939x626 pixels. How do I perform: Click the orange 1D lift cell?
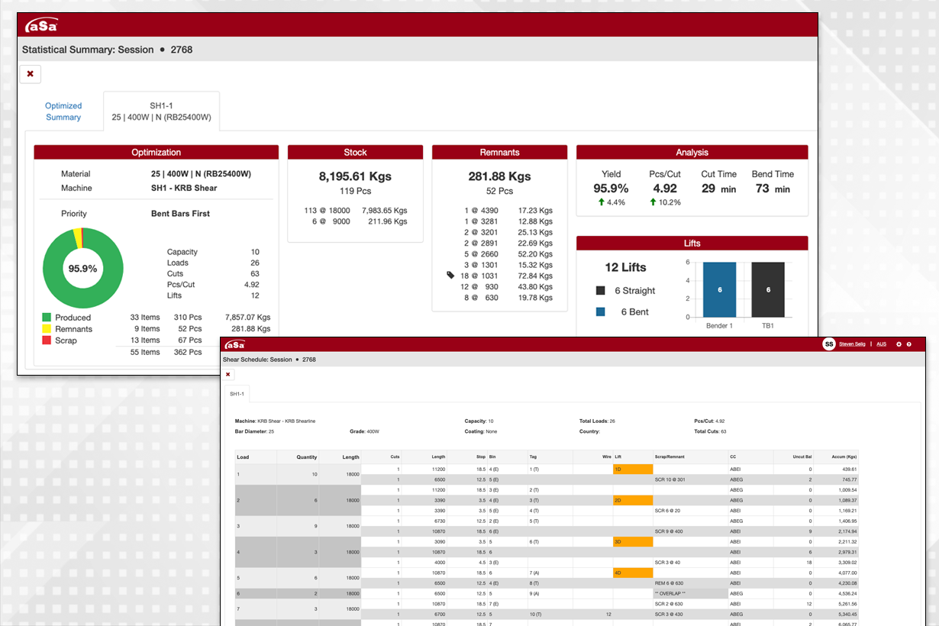point(633,469)
